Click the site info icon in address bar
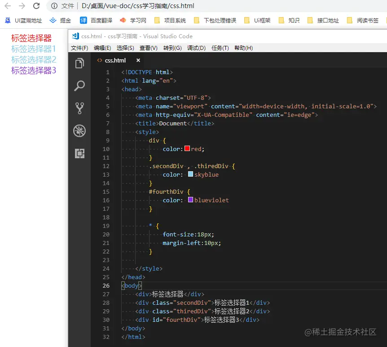Image resolution: width=387 pixels, height=347 pixels. point(54,6)
